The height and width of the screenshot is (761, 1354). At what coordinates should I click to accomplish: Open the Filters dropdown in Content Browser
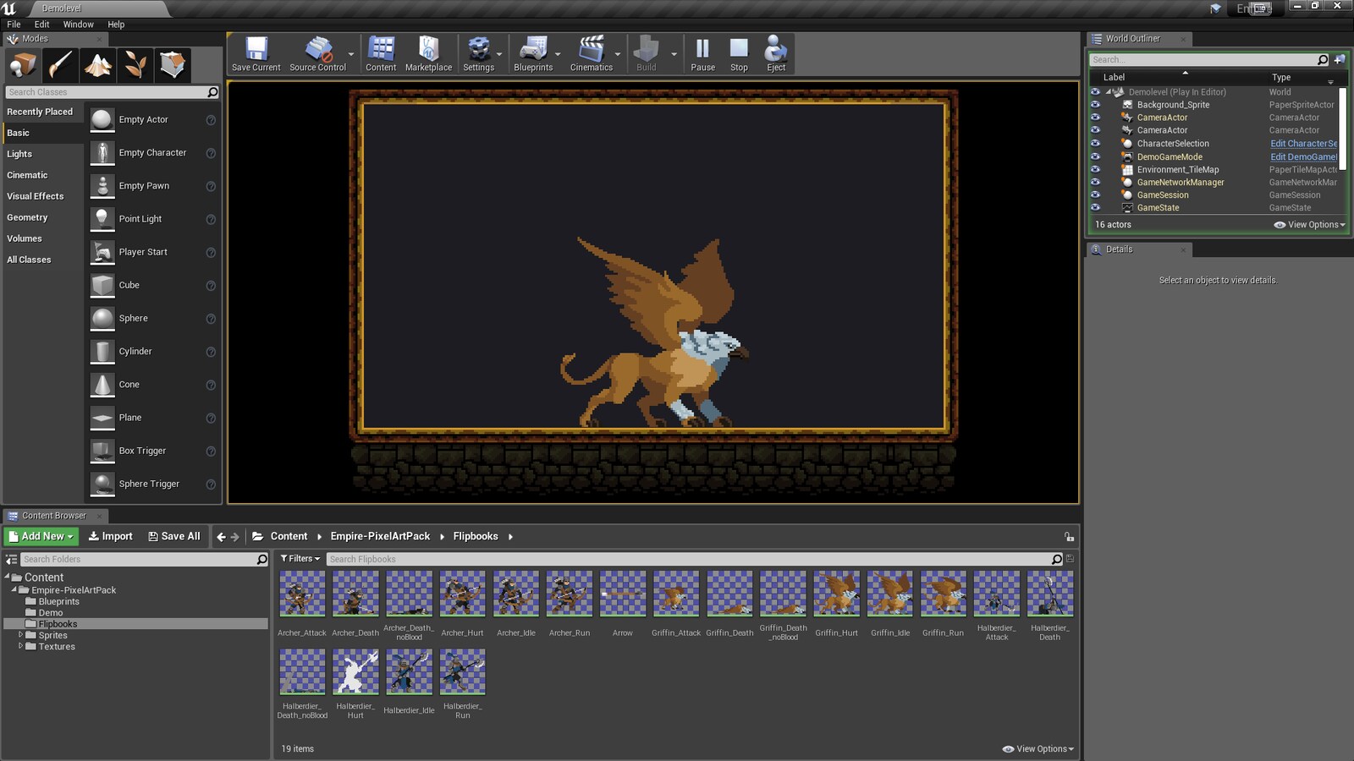(x=300, y=559)
